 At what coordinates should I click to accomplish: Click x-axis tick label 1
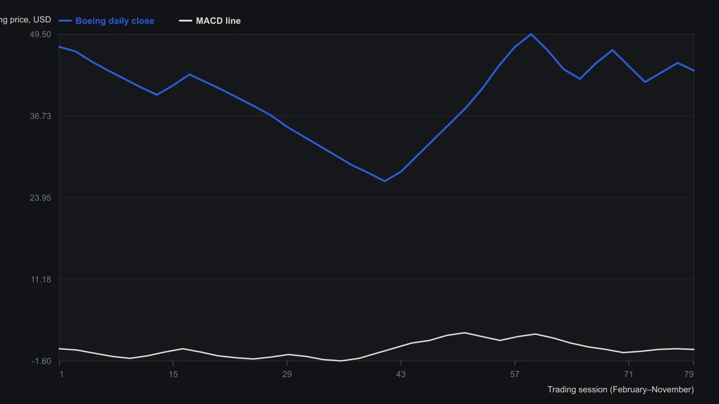pyautogui.click(x=62, y=374)
